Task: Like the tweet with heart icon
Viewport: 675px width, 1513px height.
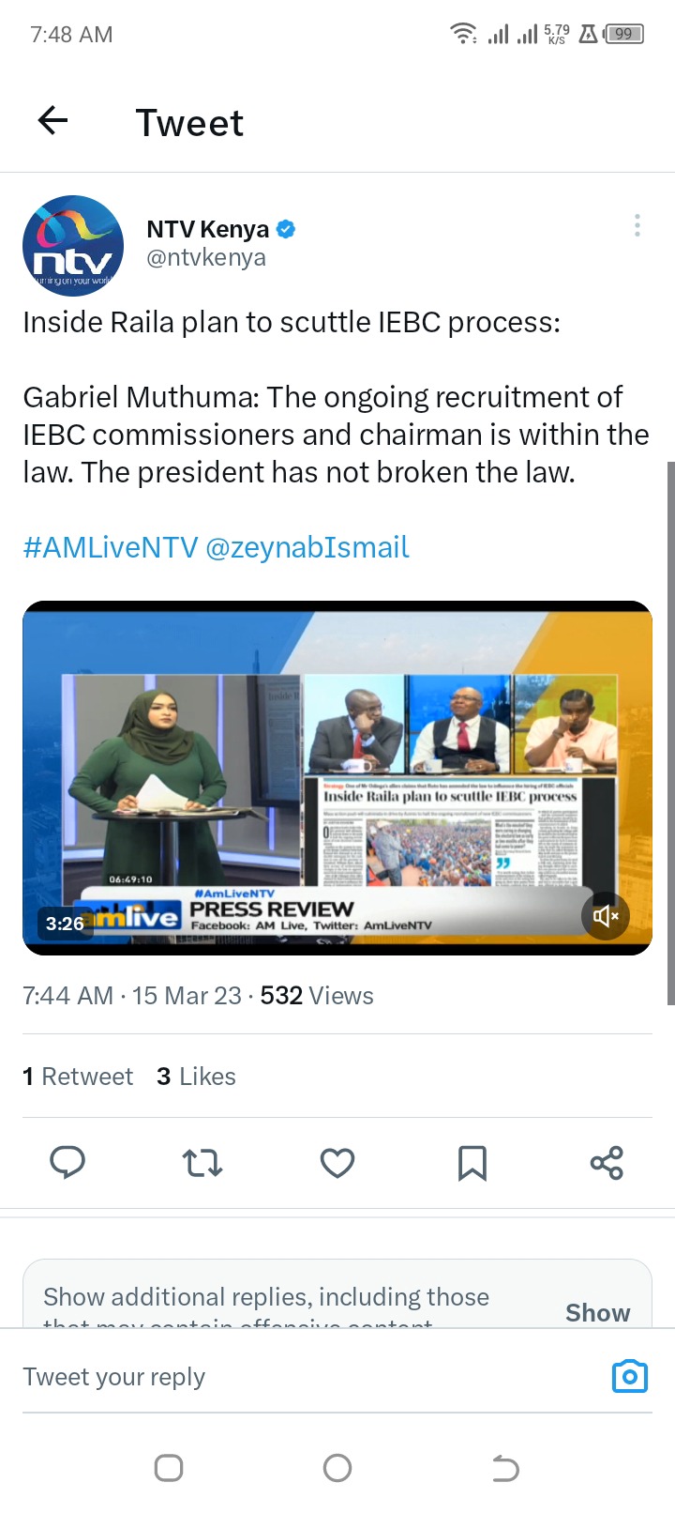Action: click(x=337, y=1163)
